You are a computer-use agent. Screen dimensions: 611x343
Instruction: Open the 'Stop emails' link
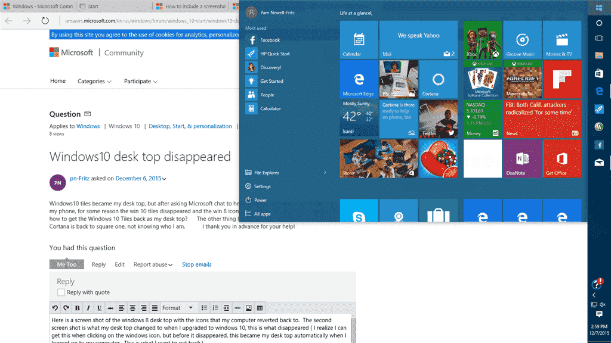click(197, 264)
